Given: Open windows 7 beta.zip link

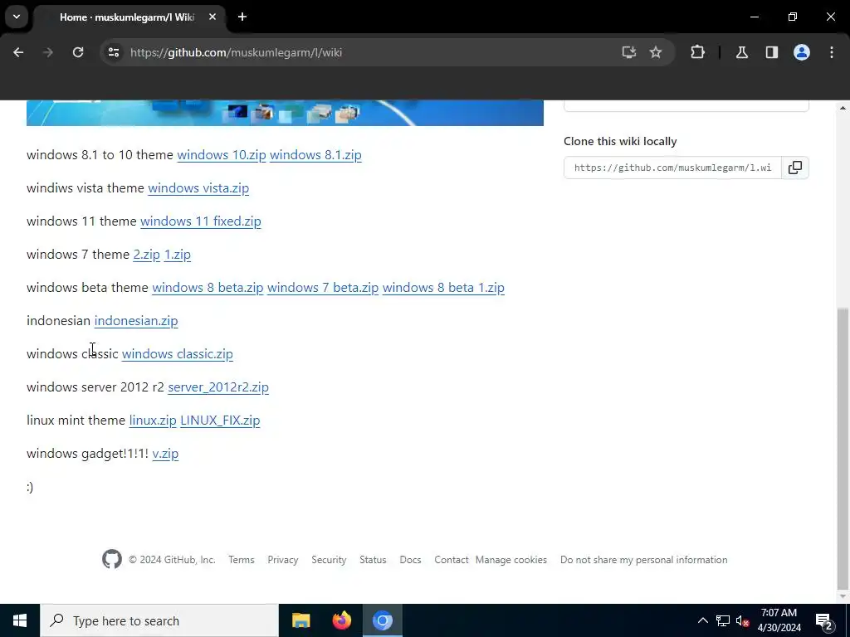Looking at the screenshot, I should pyautogui.click(x=323, y=288).
